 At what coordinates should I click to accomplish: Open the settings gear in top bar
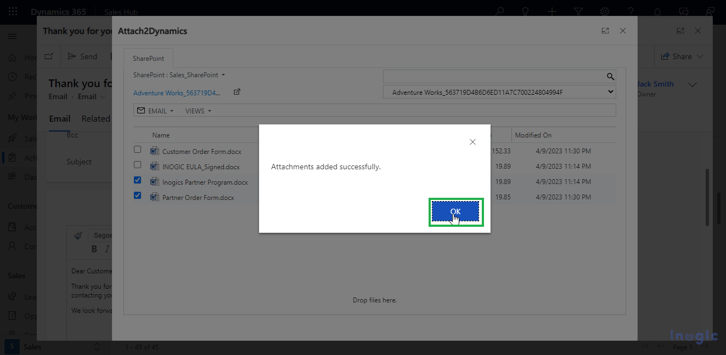pos(605,12)
